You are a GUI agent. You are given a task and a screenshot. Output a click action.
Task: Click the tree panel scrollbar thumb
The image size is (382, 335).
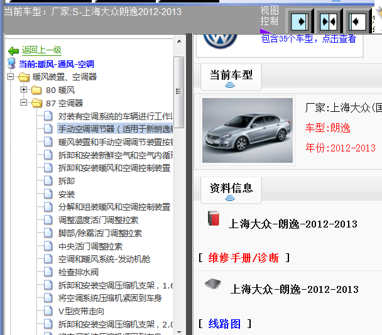point(179,92)
